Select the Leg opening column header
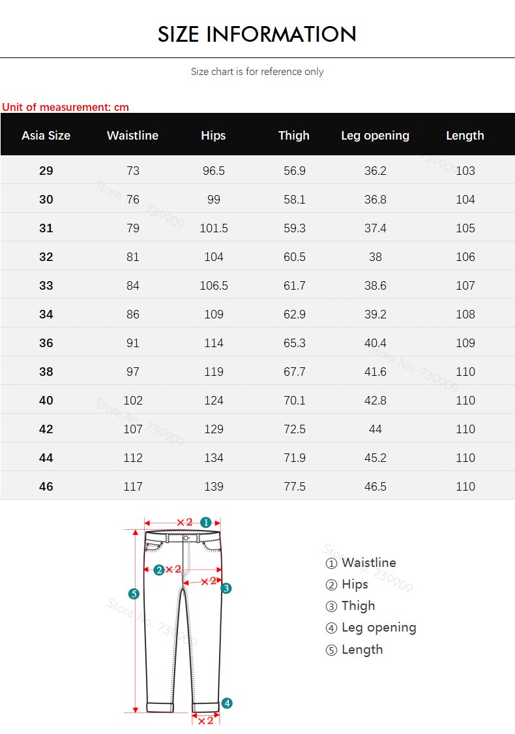This screenshot has width=515, height=734. pyautogui.click(x=375, y=136)
